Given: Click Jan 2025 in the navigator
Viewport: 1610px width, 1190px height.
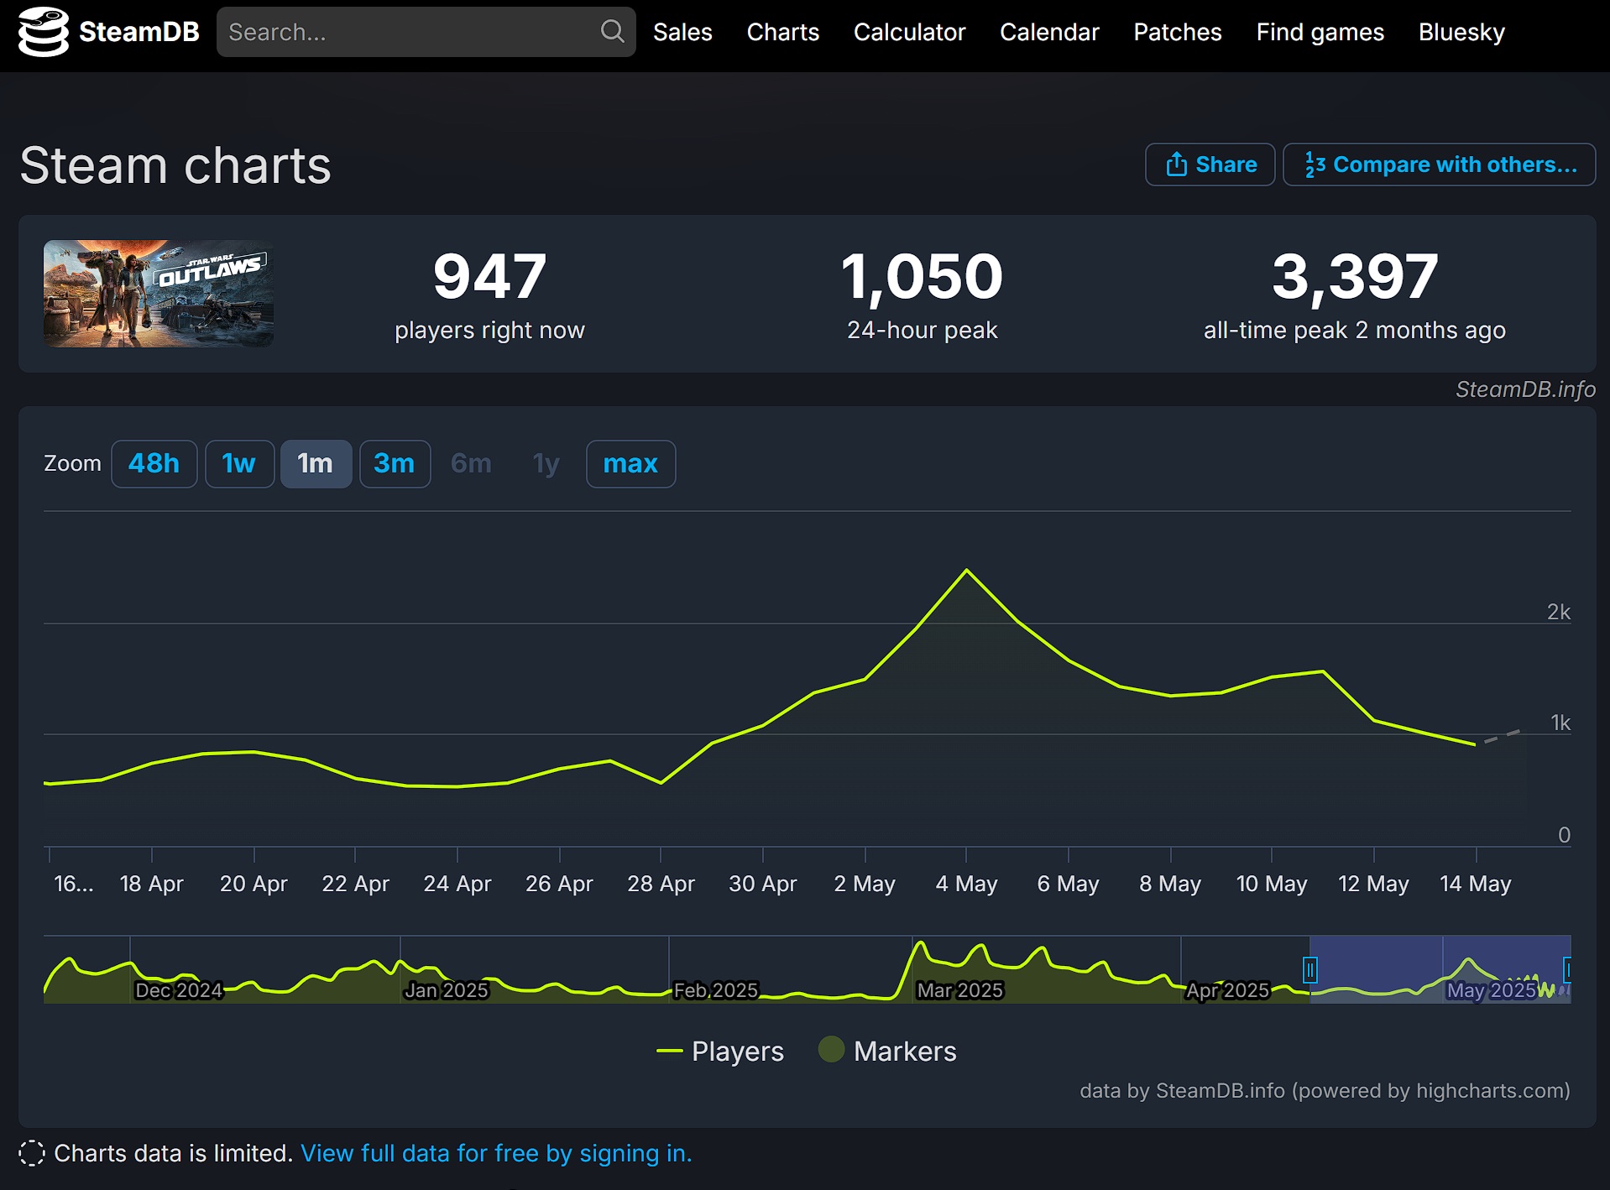Looking at the screenshot, I should [x=447, y=990].
